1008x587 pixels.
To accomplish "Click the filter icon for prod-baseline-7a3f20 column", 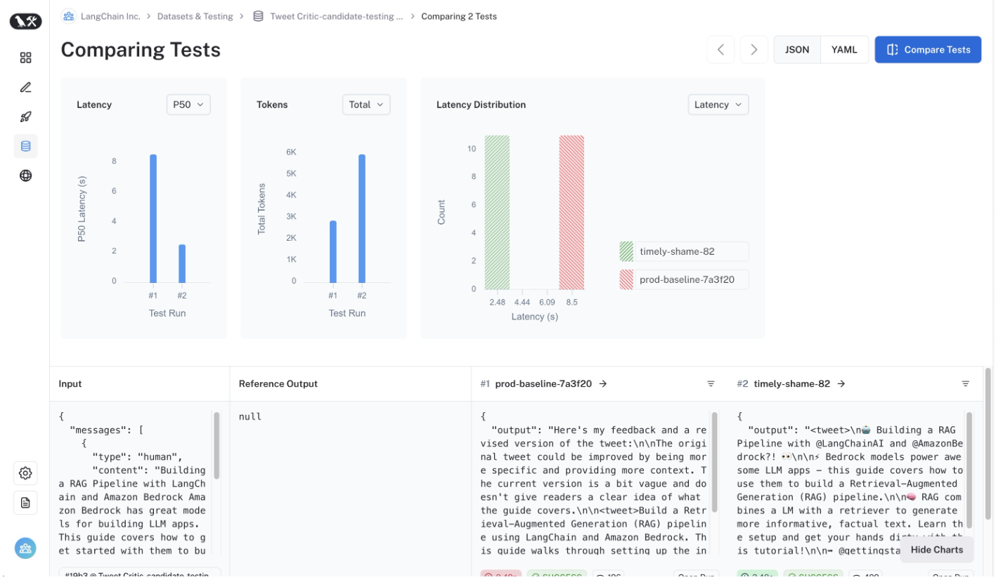I will pyautogui.click(x=711, y=384).
